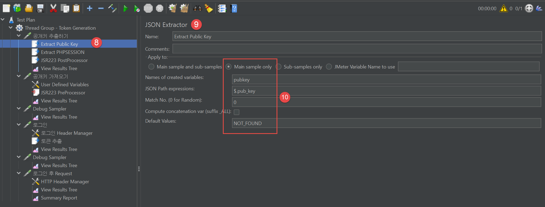
Task: Collapse Debug Sampler node above 로그인
Action: [19, 108]
